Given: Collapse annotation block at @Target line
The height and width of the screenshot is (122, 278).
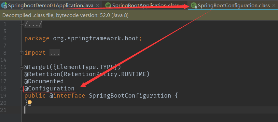Looking at the screenshot, I should 21,67.
